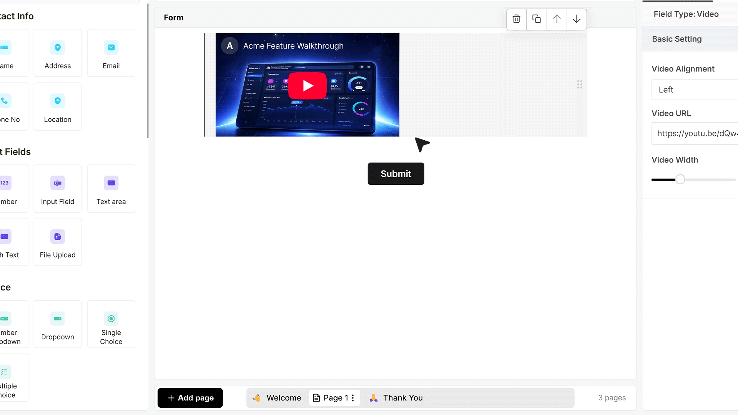The image size is (738, 415).
Task: Add the Location field element
Action: [58, 106]
